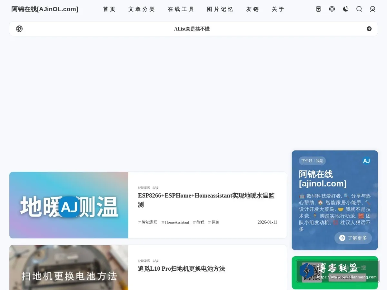Click the 未读 label on ESP8266 article
This screenshot has width=387, height=290.
click(x=155, y=188)
